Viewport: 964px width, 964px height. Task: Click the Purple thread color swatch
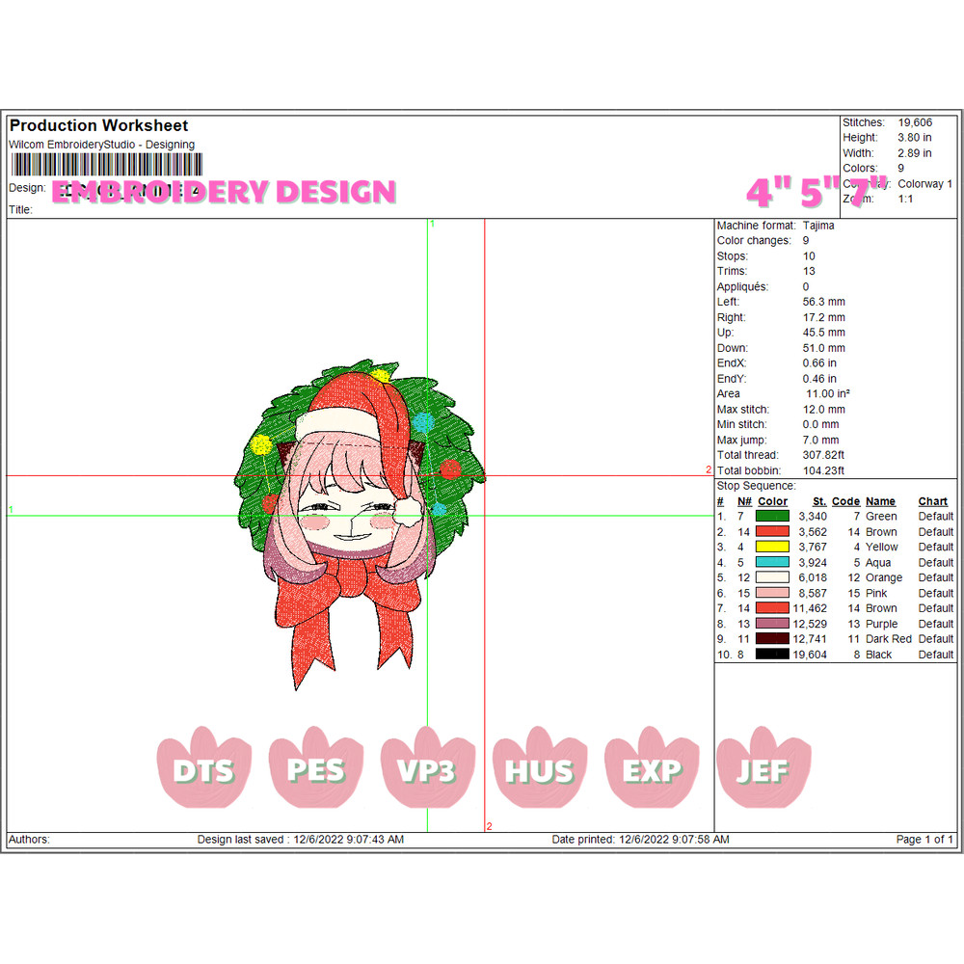[772, 624]
